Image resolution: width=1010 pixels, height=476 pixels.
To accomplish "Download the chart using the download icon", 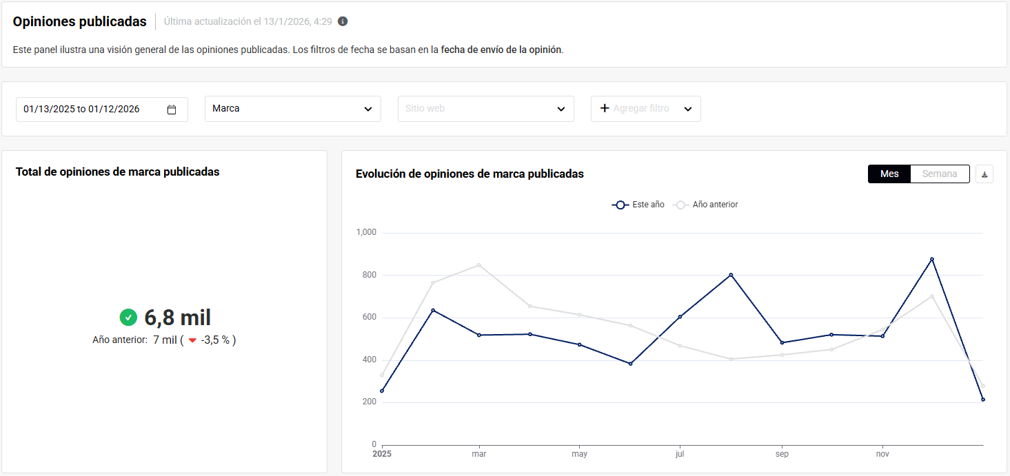I will point(984,174).
